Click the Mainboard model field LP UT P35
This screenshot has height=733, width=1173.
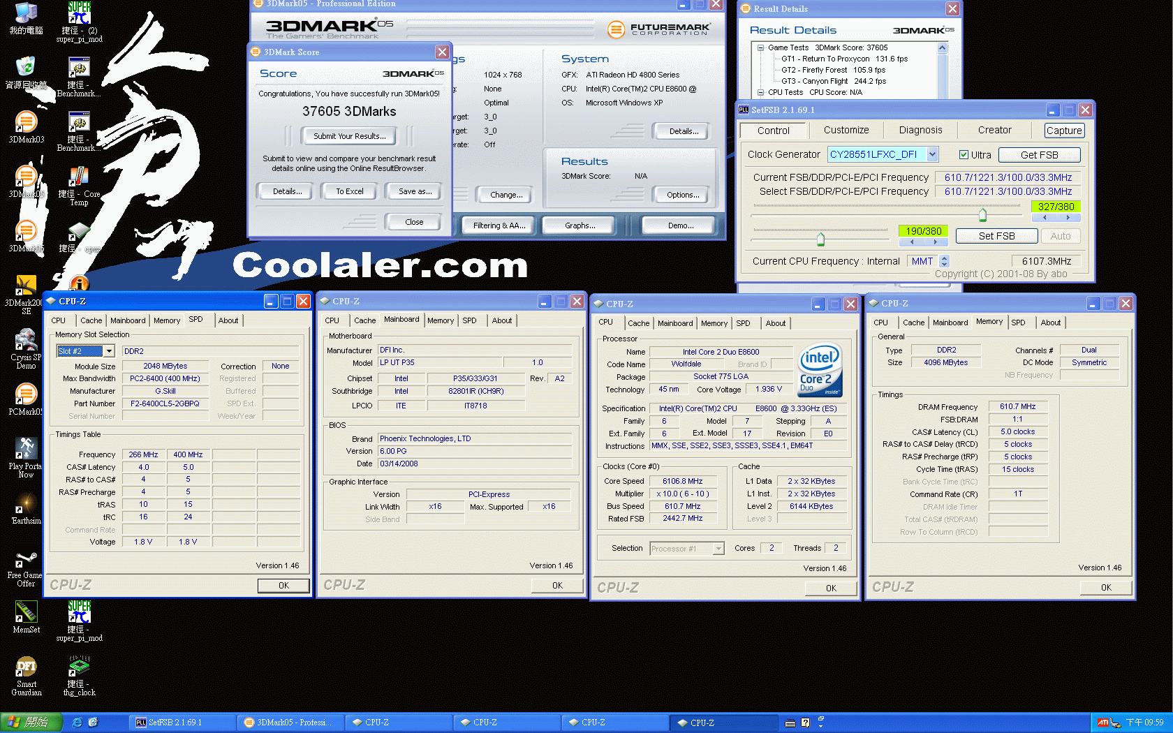[440, 362]
